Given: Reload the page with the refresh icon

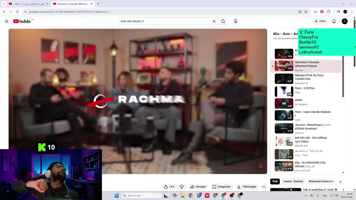Looking at the screenshot, I should coord(17,12).
